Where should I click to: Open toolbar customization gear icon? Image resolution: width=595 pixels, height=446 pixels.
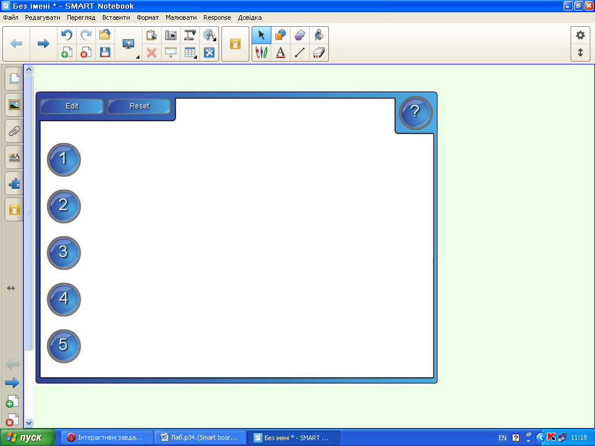coord(580,35)
